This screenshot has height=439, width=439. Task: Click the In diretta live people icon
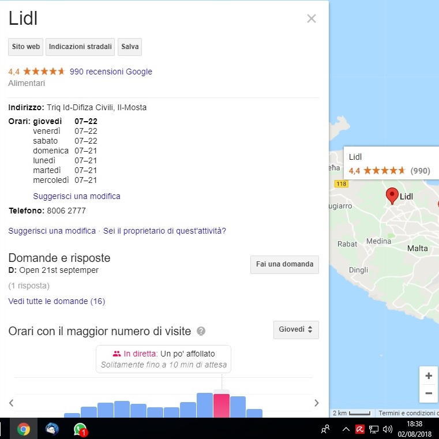point(117,354)
